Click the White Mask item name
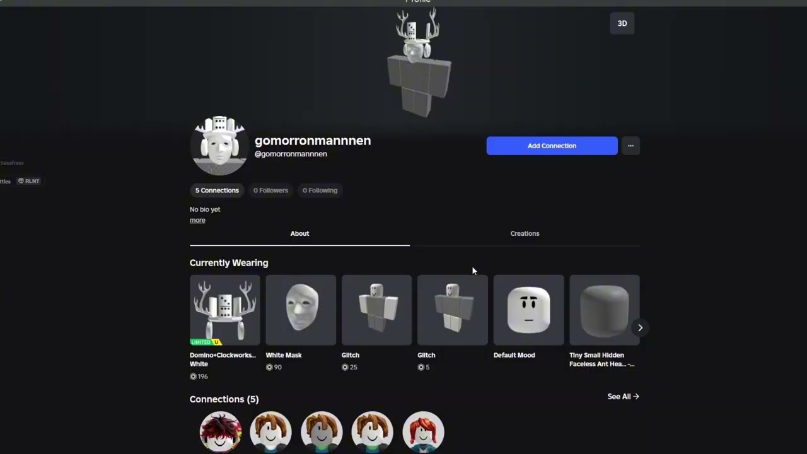 tap(284, 355)
